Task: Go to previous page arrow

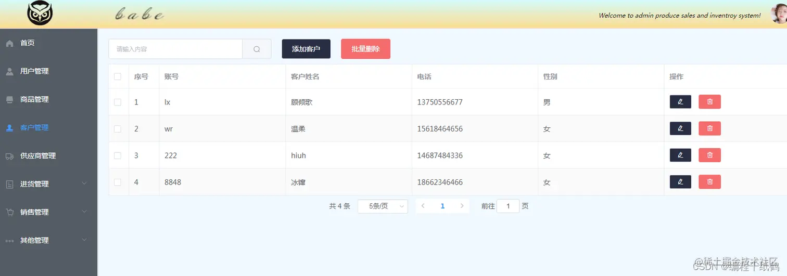Action: point(423,206)
